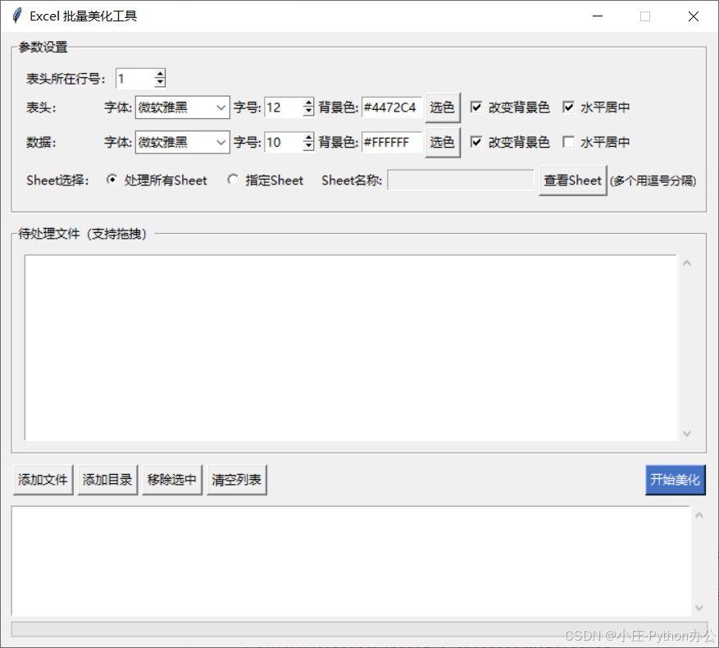Image resolution: width=719 pixels, height=648 pixels.
Task: Click inside the 待处理文件 file list
Action: [351, 348]
